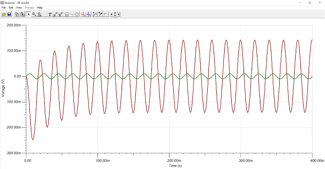Click the Copy icon in the toolbar
Image resolution: width=325 pixels, height=169 pixels.
tap(17, 14)
